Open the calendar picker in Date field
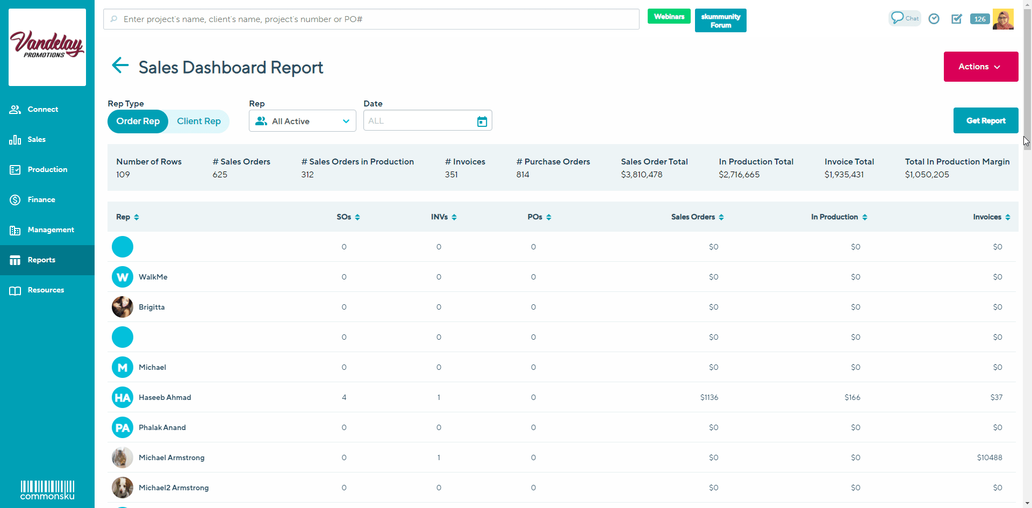Image resolution: width=1032 pixels, height=508 pixels. tap(482, 121)
